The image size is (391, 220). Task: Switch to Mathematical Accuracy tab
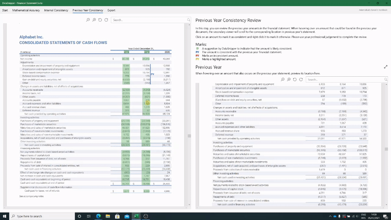point(26,10)
